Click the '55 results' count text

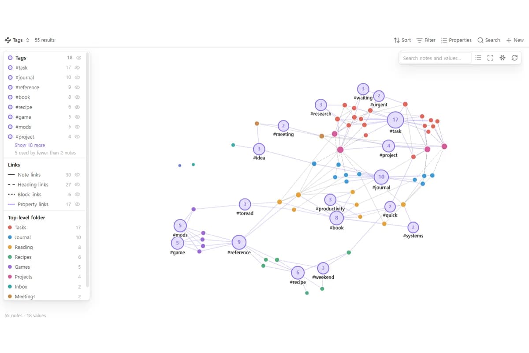tap(45, 40)
